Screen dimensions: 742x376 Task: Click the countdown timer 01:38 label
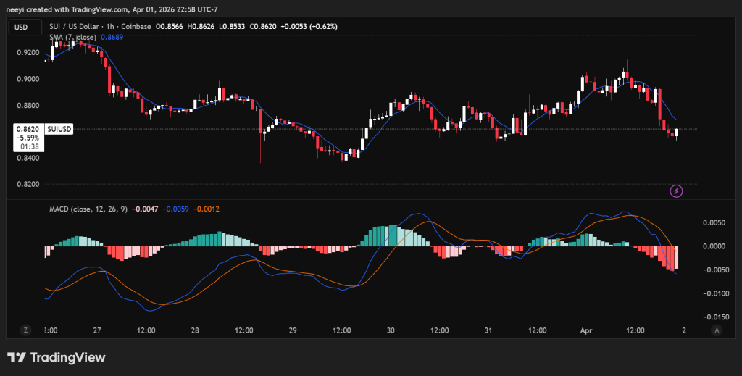tap(31, 146)
